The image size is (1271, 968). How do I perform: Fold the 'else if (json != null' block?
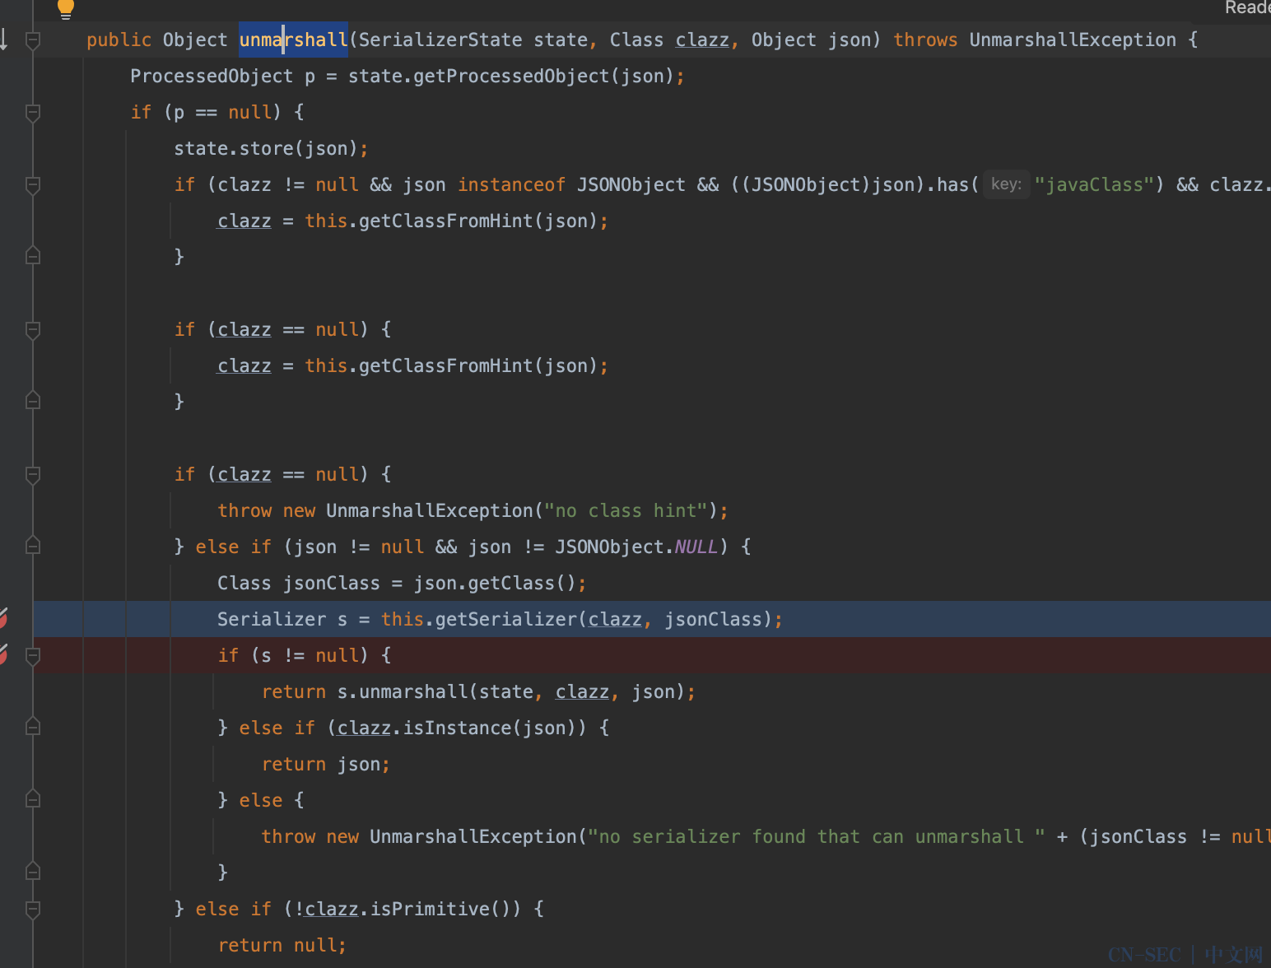(33, 547)
